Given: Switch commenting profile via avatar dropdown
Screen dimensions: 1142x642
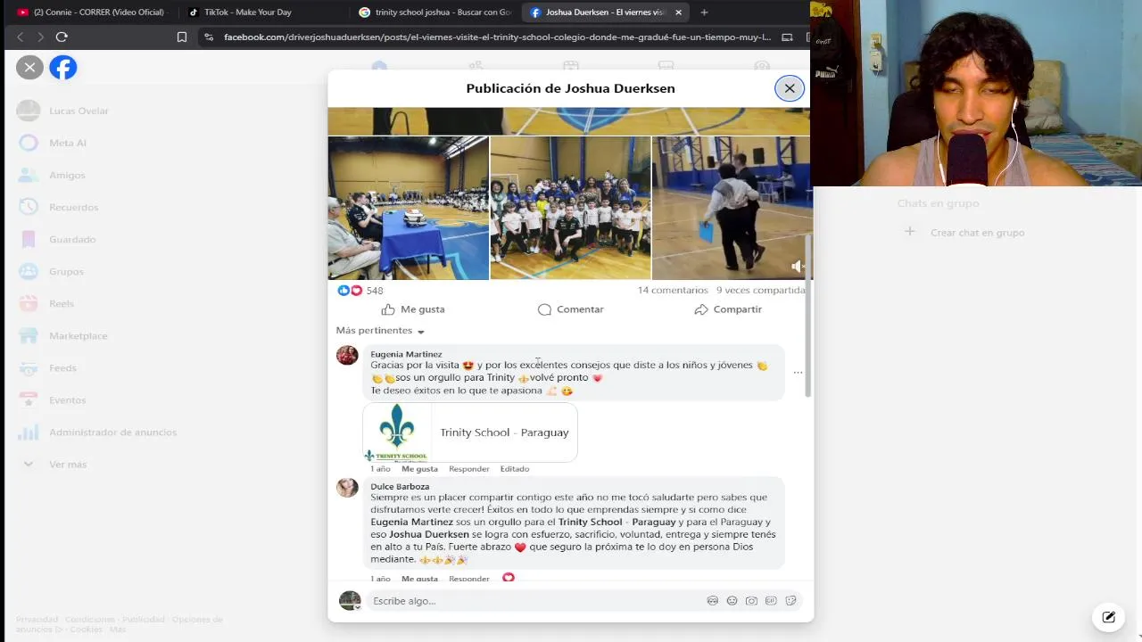Looking at the screenshot, I should pyautogui.click(x=350, y=601).
